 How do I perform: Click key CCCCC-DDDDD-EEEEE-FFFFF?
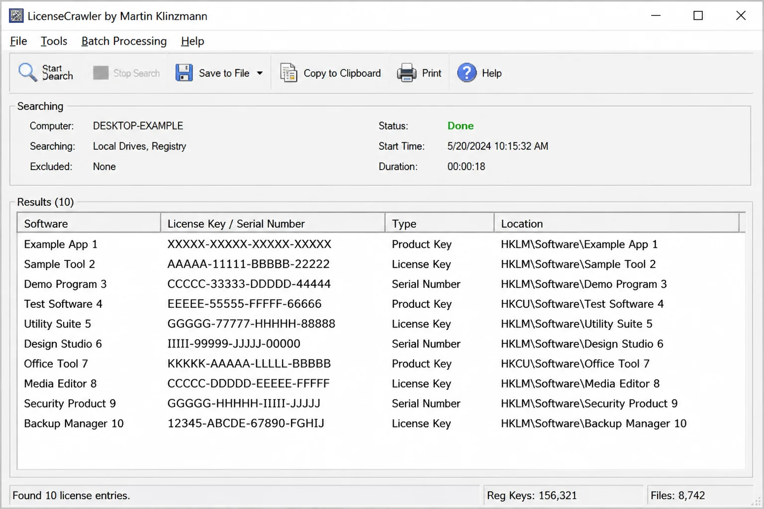point(248,383)
